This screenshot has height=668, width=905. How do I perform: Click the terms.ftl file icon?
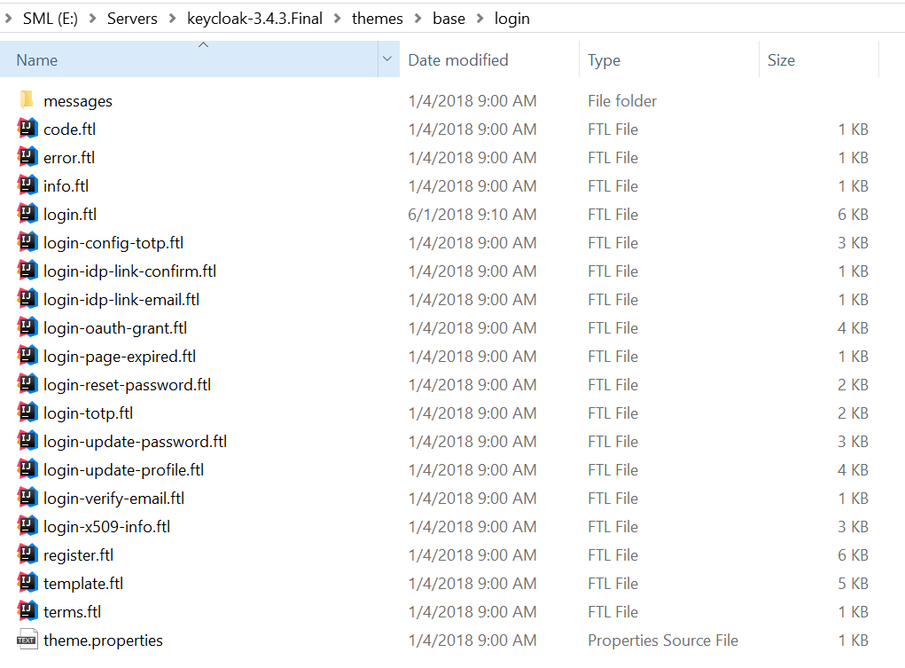pos(27,610)
